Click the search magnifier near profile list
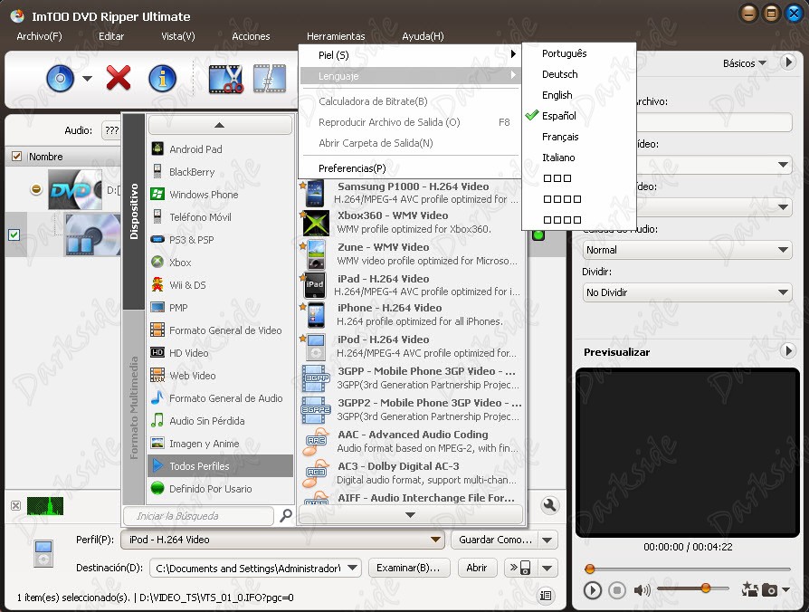Screen dimensions: 809x612 (286, 516)
